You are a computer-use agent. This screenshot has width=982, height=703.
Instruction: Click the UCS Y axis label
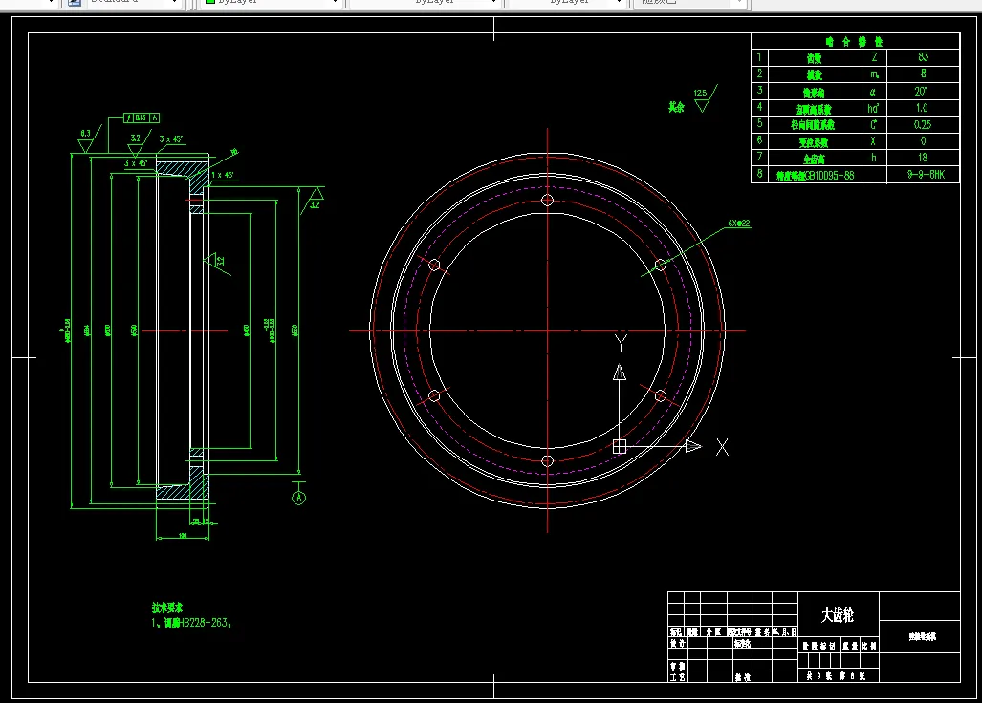[621, 343]
